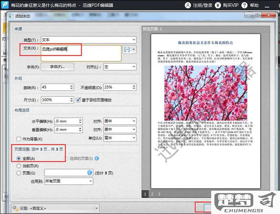The width and height of the screenshot is (280, 214).
Task: Click the user account icon beside 注册/登录
Action: (x=188, y=5)
